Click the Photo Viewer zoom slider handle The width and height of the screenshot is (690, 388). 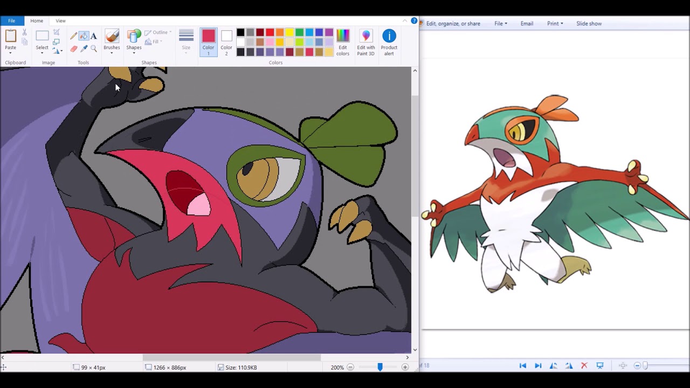click(x=645, y=365)
